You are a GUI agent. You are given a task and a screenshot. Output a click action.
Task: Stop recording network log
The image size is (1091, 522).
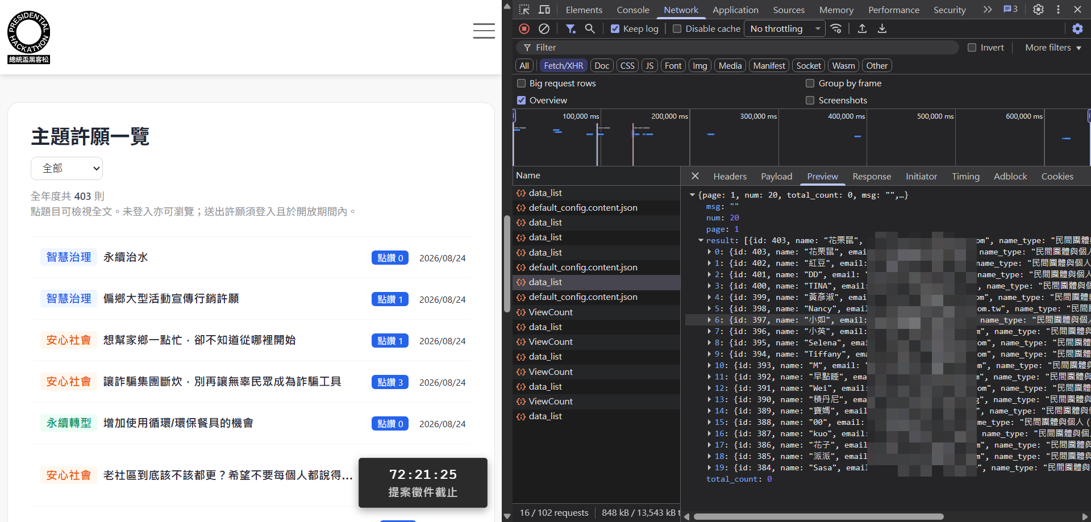click(x=524, y=28)
